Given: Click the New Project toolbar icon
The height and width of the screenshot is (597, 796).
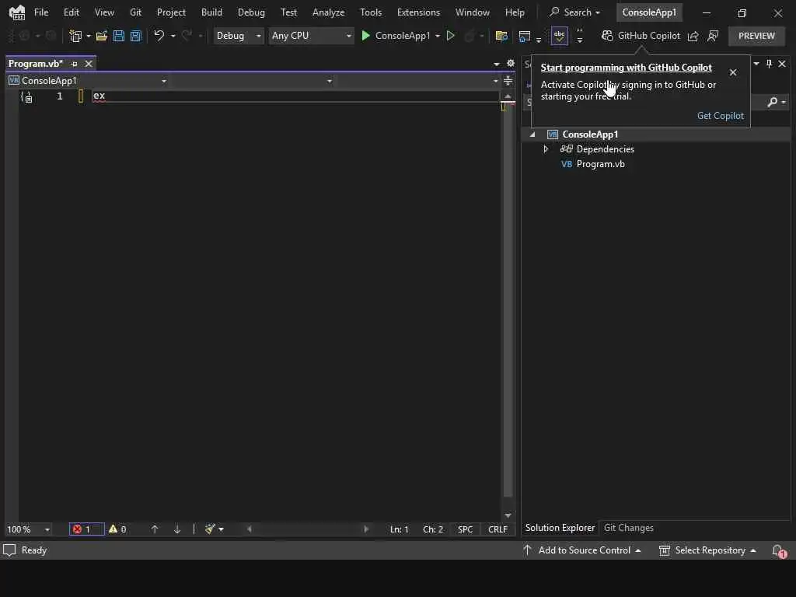Looking at the screenshot, I should pos(75,36).
